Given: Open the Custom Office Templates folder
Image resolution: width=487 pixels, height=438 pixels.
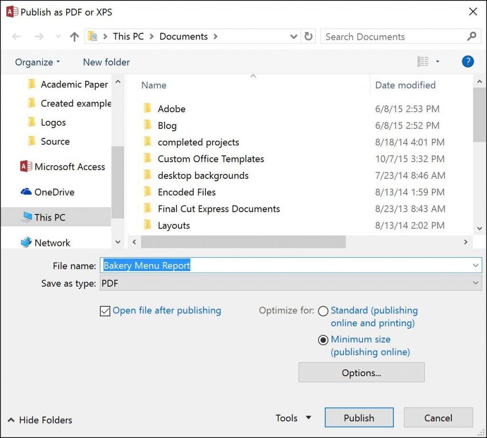Looking at the screenshot, I should pyautogui.click(x=211, y=158).
